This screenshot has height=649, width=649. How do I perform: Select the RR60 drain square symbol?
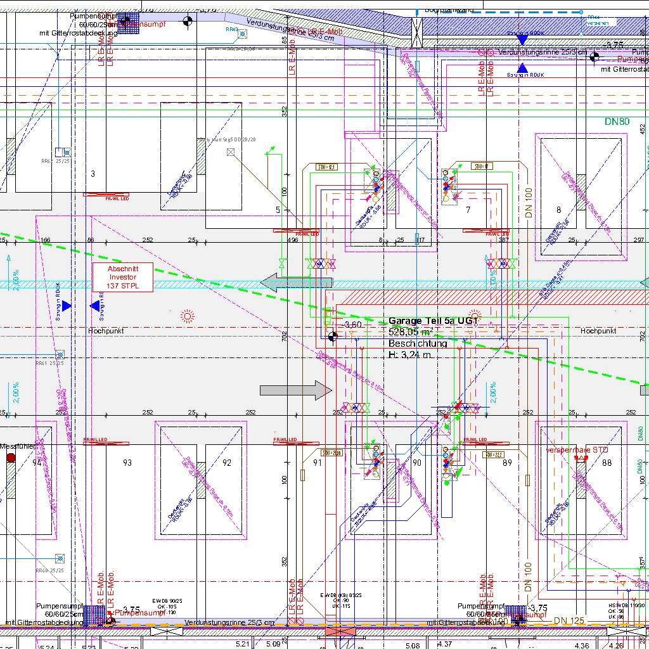point(60,558)
